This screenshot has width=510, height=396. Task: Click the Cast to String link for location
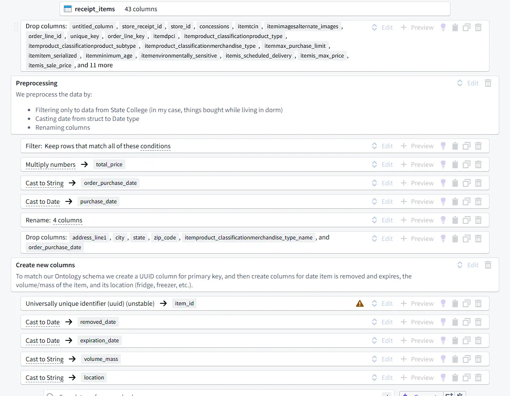[x=44, y=378]
